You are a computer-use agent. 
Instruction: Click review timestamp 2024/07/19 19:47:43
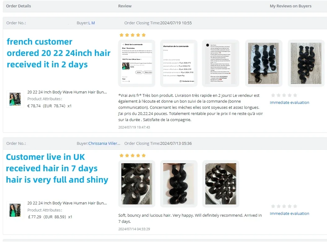pyautogui.click(x=134, y=127)
